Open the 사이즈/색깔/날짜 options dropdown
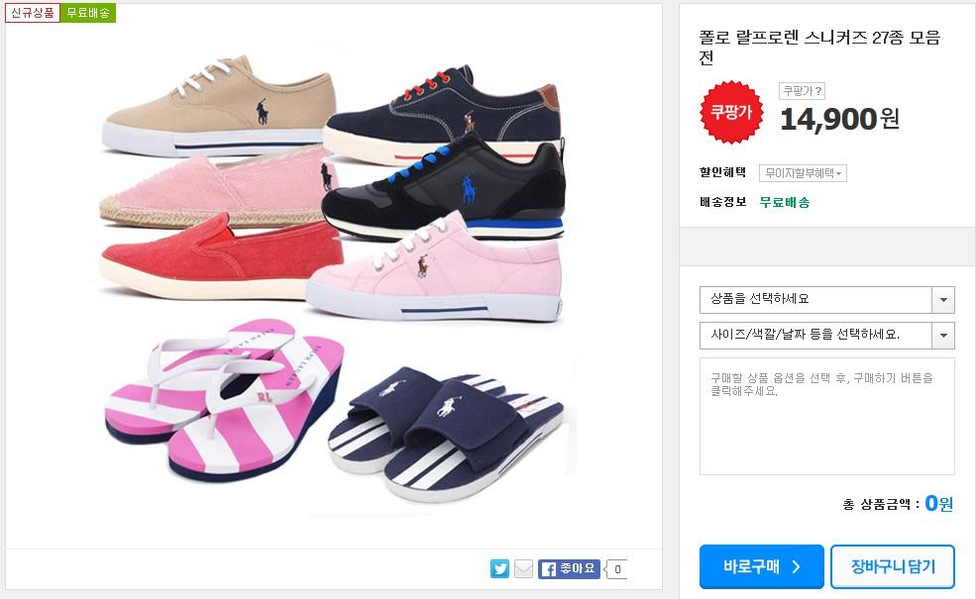This screenshot has width=976, height=599. [827, 336]
